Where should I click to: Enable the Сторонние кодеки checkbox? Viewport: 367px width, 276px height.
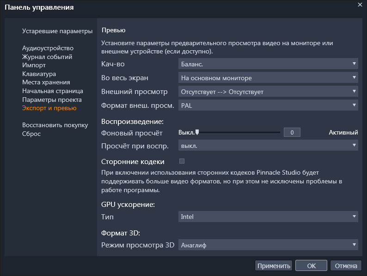(x=182, y=161)
